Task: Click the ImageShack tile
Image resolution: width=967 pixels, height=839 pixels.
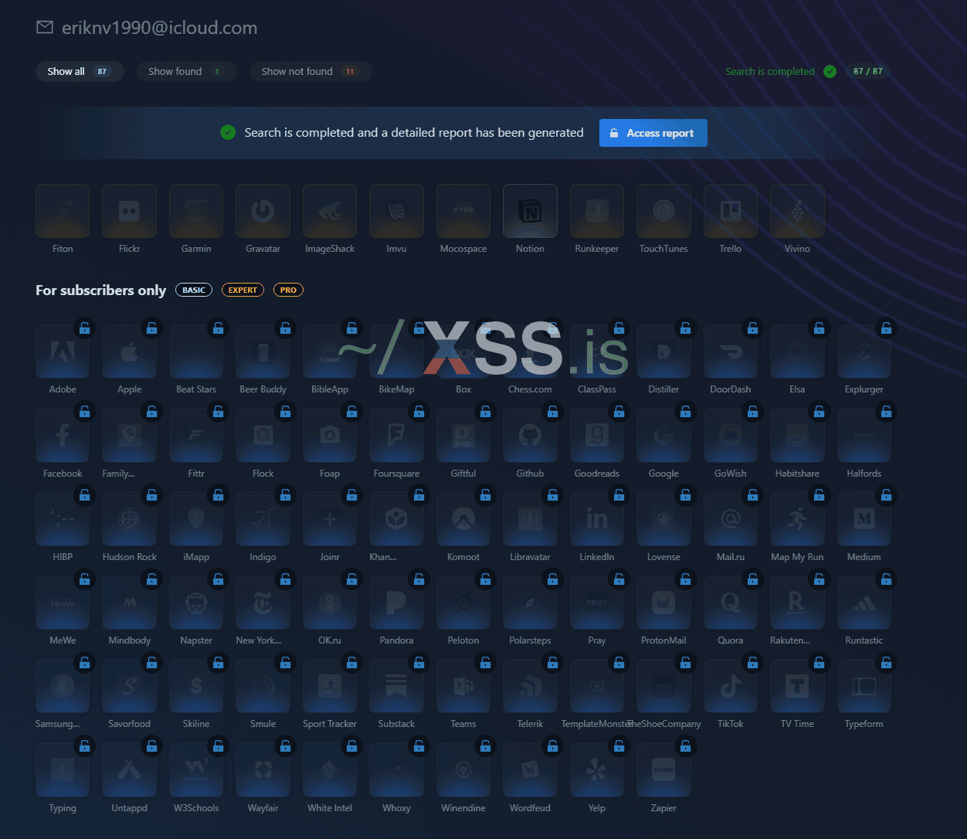Action: (330, 211)
